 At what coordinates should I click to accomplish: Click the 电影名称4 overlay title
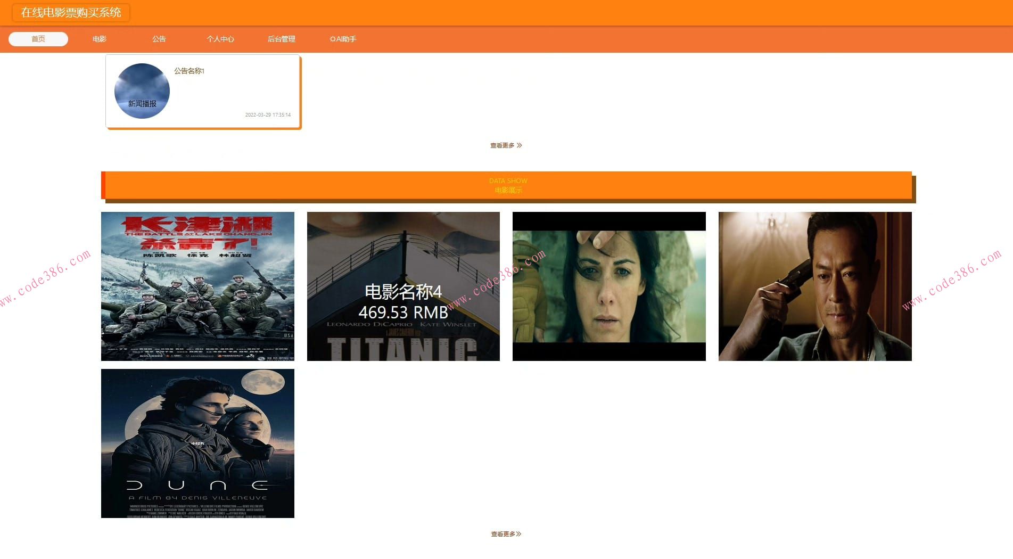403,292
